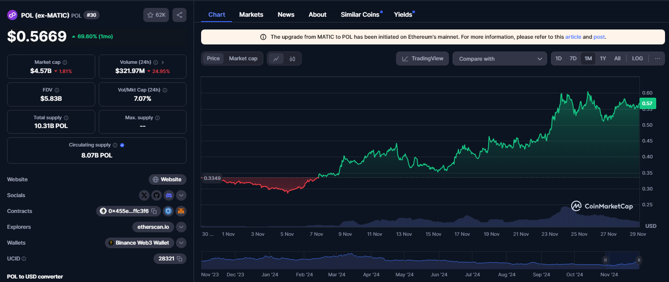Copy the contract address 0x455e...ffc3f6
Screen dimensions: 669x282
[x=154, y=211]
